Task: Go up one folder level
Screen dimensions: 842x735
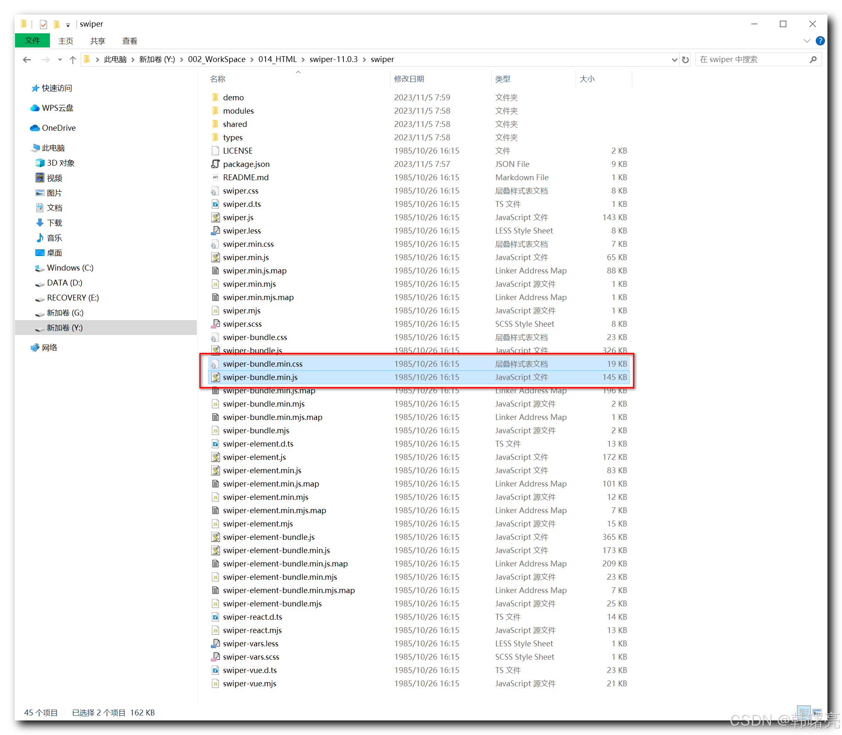Action: click(72, 60)
